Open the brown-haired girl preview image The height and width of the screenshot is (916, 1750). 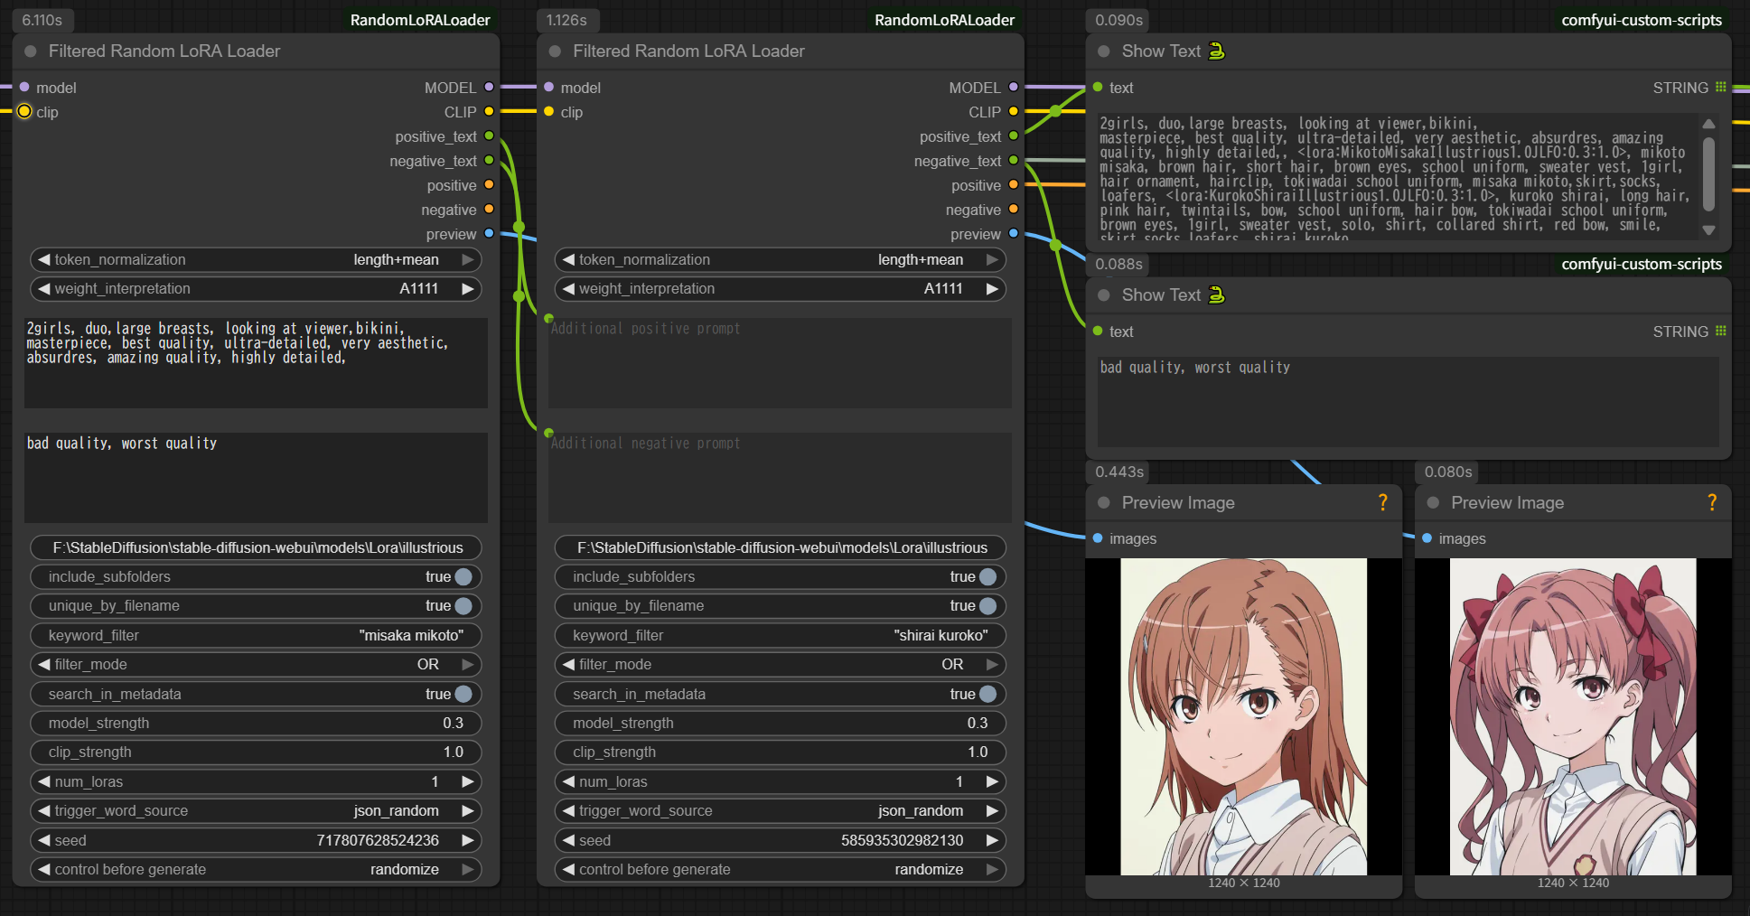pyautogui.click(x=1243, y=716)
